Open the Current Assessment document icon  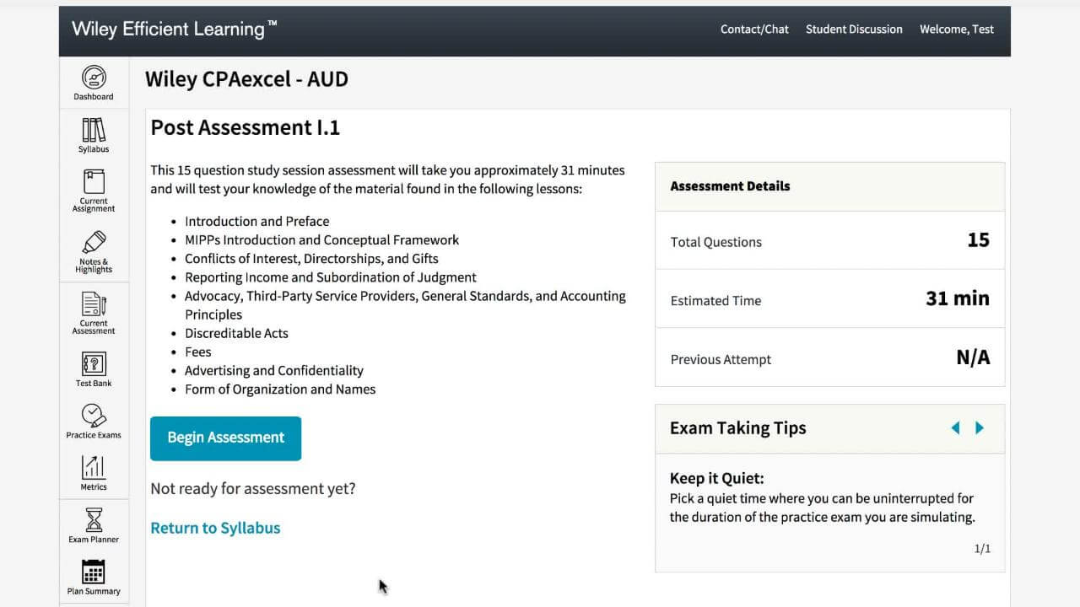pyautogui.click(x=94, y=304)
